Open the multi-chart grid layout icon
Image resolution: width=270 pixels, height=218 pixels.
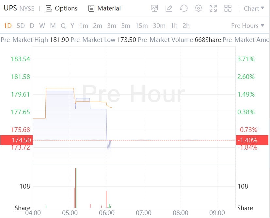tap(228, 9)
